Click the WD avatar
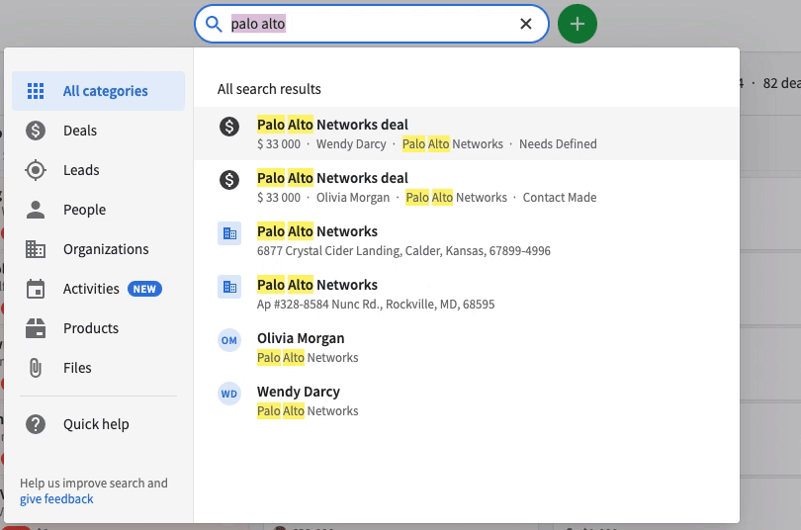This screenshot has height=530, width=801. tap(229, 394)
